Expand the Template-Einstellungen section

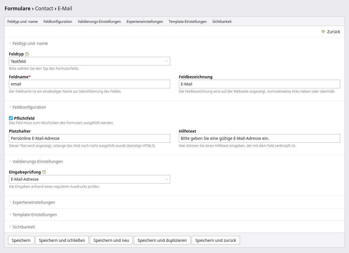pos(33,215)
